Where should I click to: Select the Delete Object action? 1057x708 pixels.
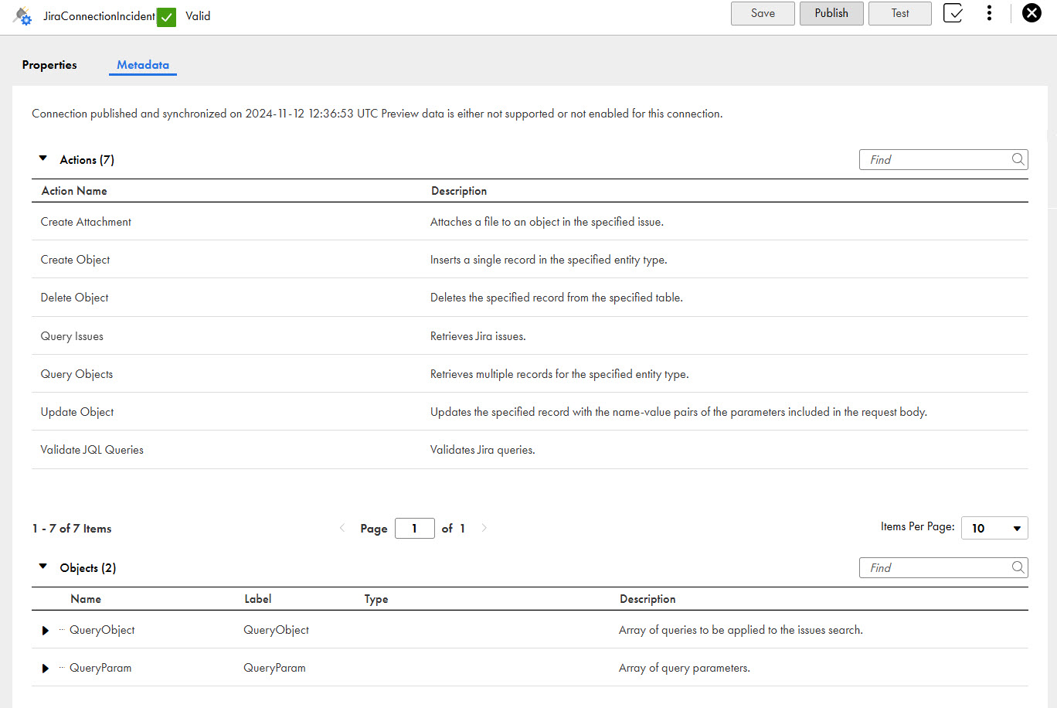pos(74,298)
